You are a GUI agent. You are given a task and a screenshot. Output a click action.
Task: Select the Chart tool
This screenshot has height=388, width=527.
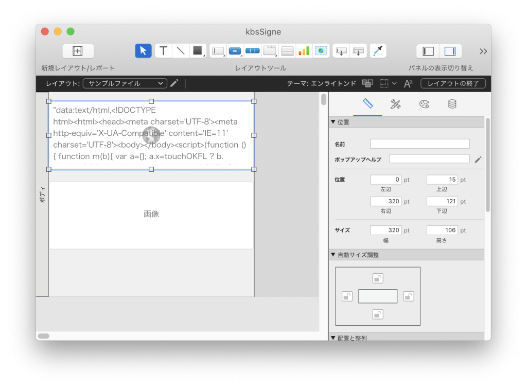304,51
